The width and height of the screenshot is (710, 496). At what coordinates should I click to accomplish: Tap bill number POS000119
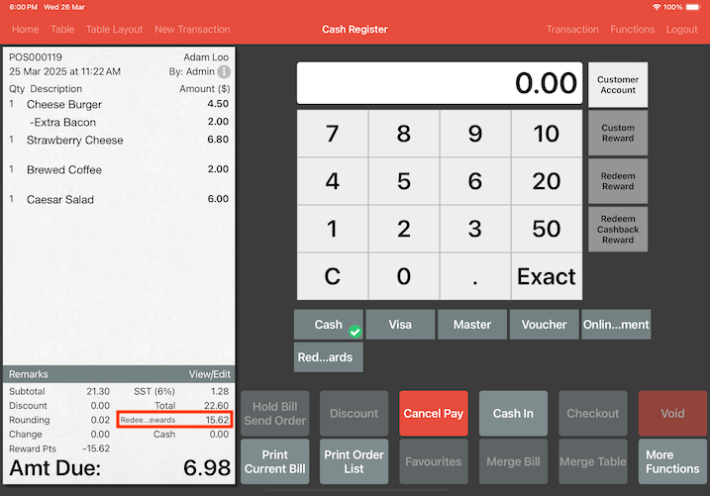pos(36,57)
